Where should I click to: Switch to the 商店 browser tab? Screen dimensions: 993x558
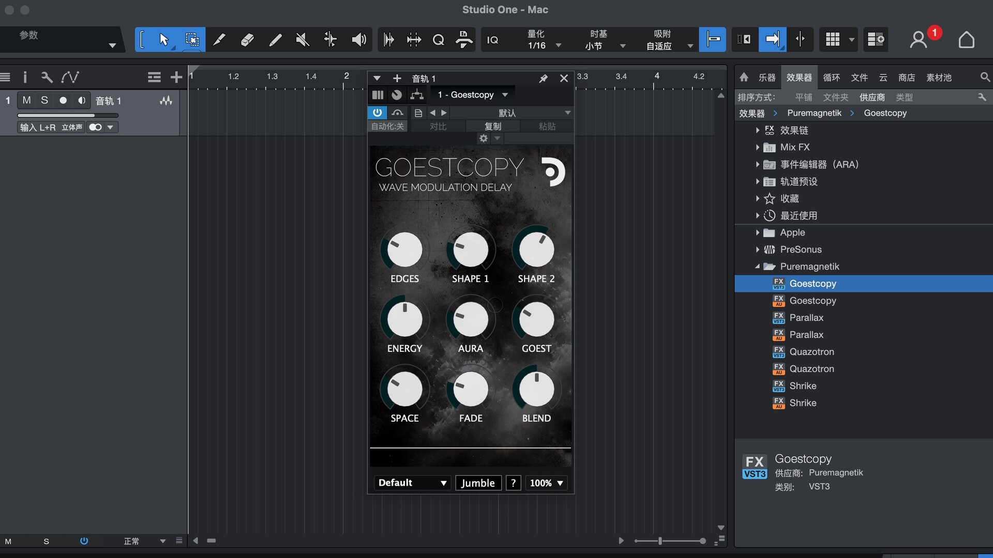(907, 78)
